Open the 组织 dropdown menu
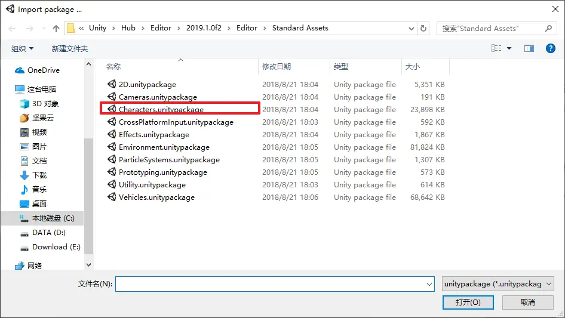The width and height of the screenshot is (565, 318). click(x=22, y=48)
